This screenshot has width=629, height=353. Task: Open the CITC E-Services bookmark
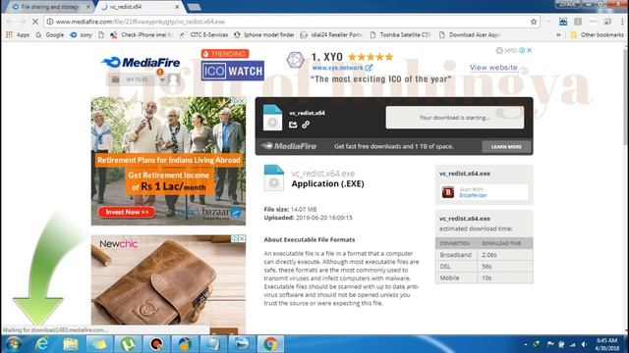[203, 35]
